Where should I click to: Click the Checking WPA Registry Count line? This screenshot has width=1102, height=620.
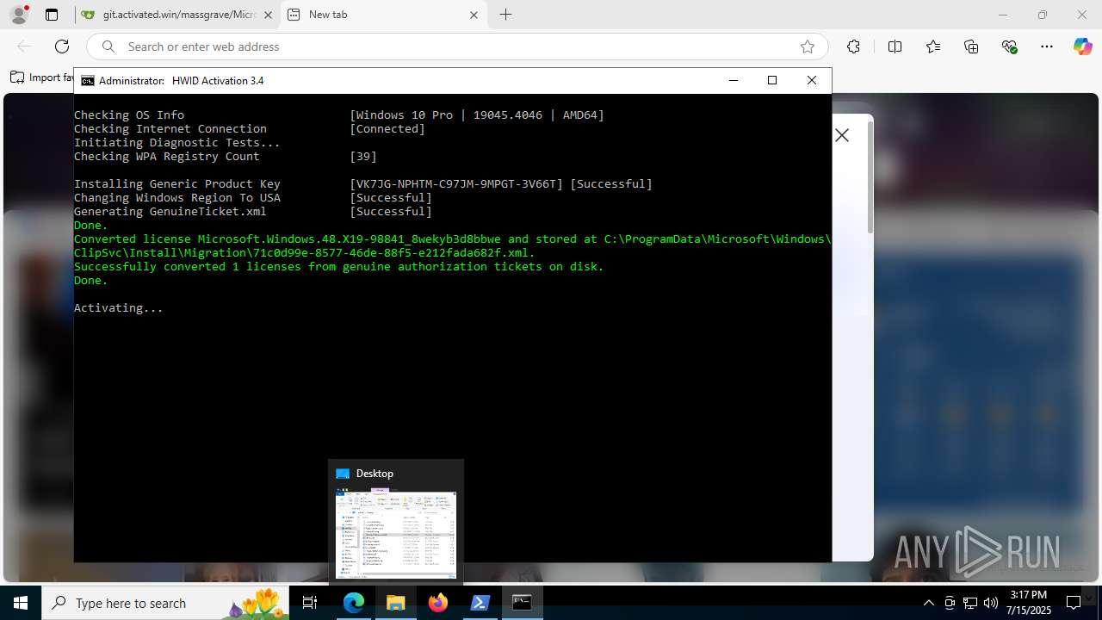[x=167, y=156]
